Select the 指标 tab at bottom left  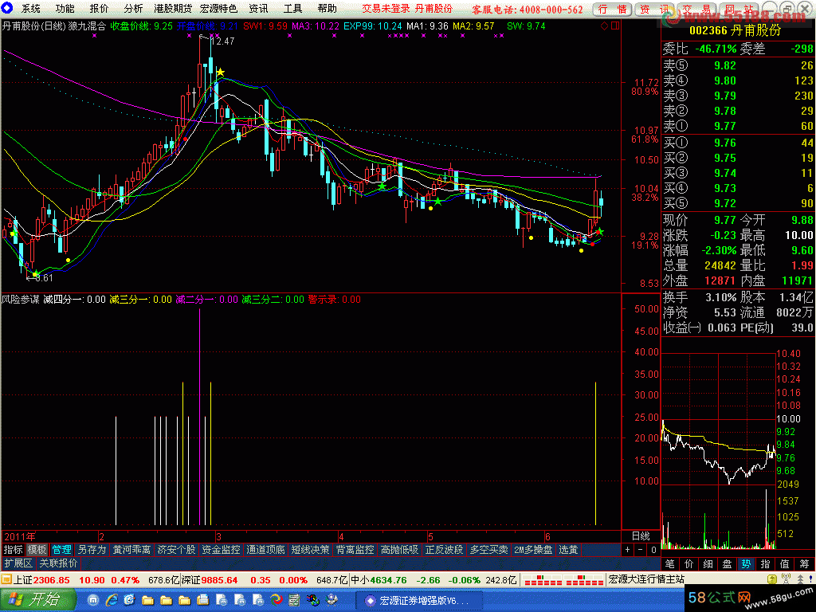click(x=13, y=550)
